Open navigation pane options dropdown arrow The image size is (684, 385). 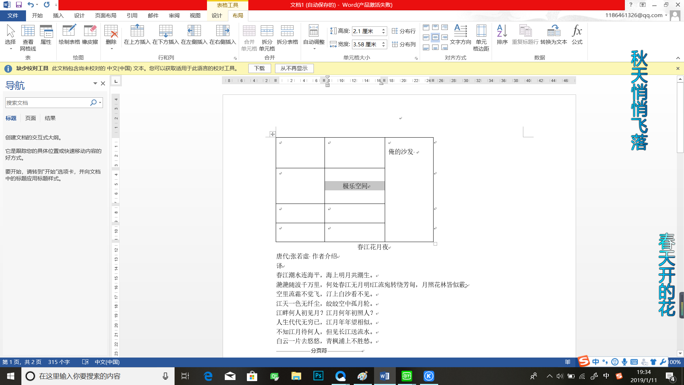(x=95, y=83)
